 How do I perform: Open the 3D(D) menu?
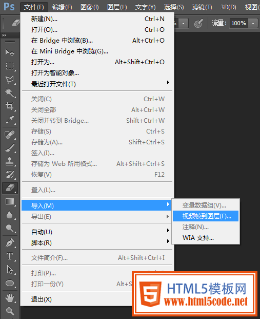click(x=228, y=7)
